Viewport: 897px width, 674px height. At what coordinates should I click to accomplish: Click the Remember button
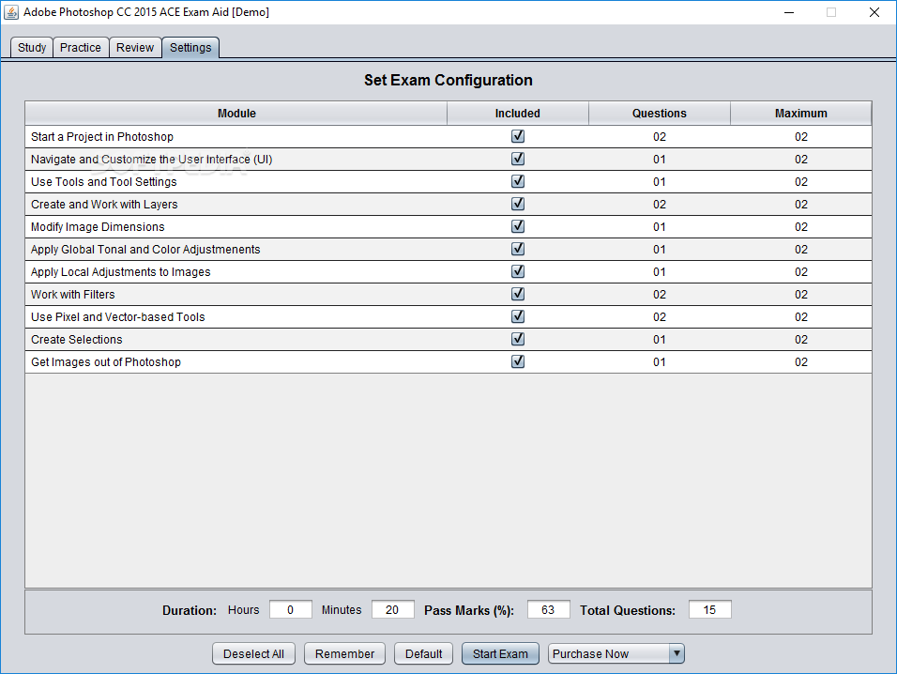[x=344, y=653]
